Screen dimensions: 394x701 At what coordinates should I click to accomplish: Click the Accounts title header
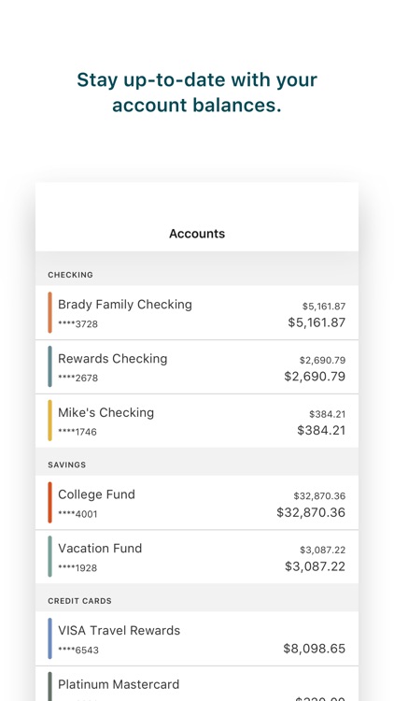click(197, 234)
